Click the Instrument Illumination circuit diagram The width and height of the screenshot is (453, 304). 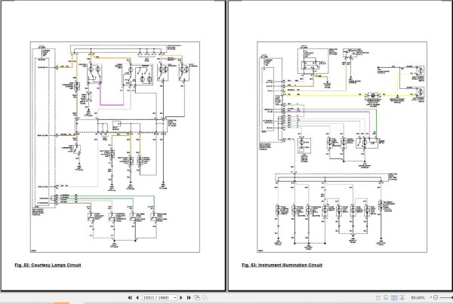342,147
